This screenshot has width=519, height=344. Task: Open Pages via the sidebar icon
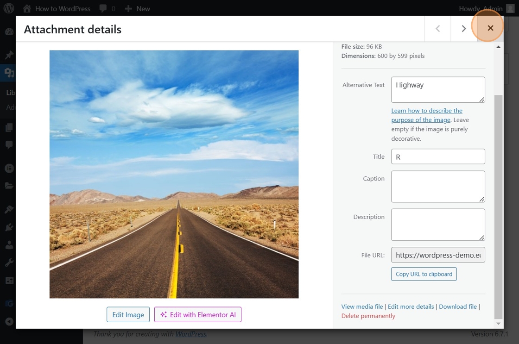[x=9, y=127]
